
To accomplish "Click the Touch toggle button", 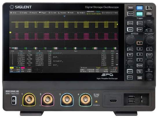I will pos(131,14).
